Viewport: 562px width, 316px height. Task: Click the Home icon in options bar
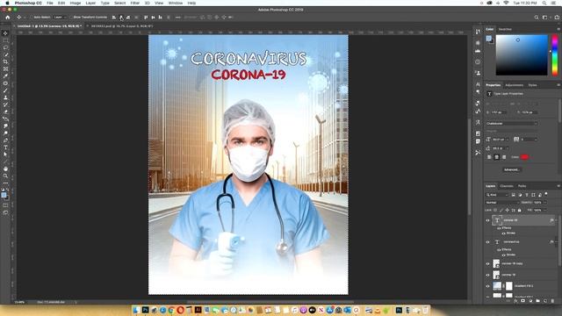8,18
